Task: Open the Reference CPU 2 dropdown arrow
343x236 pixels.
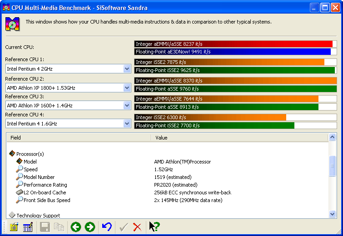Action: click(x=127, y=88)
